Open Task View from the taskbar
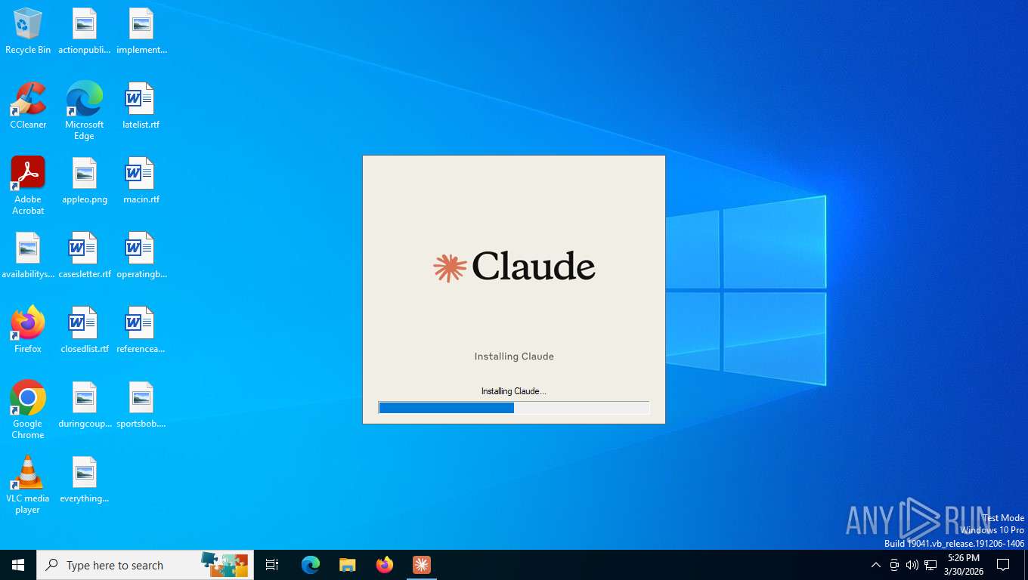Screen dimensions: 1028x580 tap(272, 565)
